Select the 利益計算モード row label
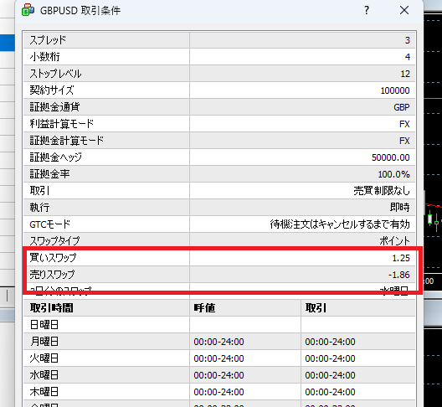This screenshot has height=407, width=442. 62,124
